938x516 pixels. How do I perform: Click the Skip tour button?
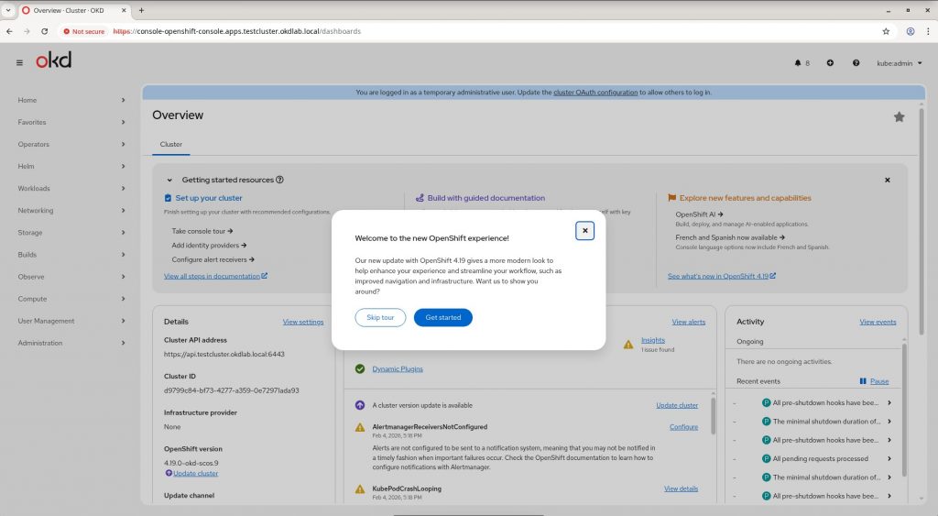(x=380, y=317)
